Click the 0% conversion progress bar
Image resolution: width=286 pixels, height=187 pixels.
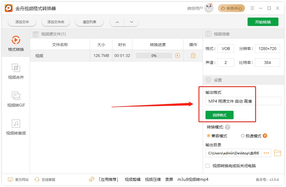154,56
